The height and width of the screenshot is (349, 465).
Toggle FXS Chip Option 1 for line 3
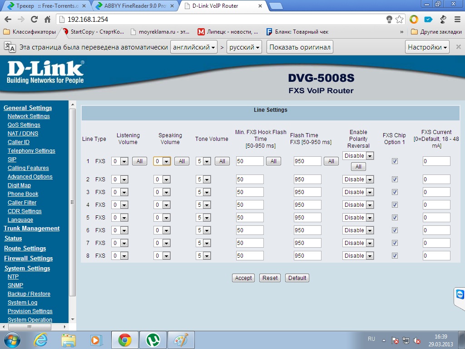pos(395,192)
